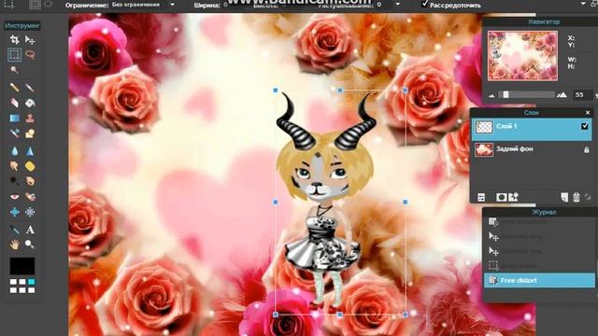This screenshot has height=336, width=598.
Task: Create a new layer in Слои panel
Action: [564, 197]
